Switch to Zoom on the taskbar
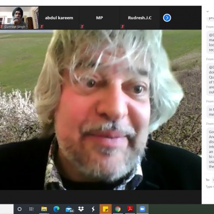This screenshot has height=214, width=214. click(x=142, y=209)
